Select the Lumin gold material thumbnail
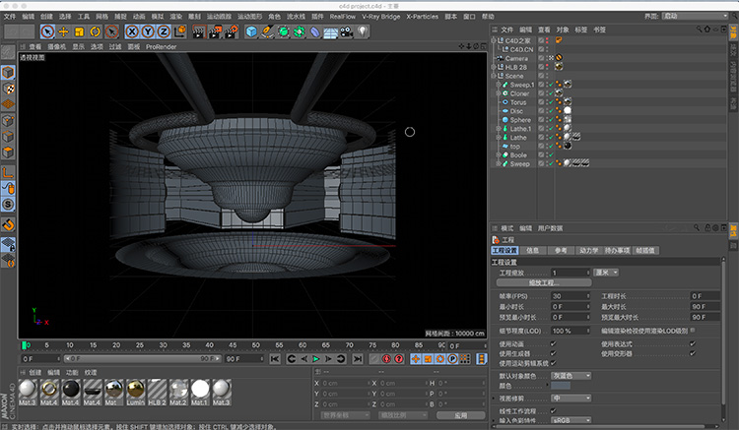The image size is (739, 430). pyautogui.click(x=136, y=393)
